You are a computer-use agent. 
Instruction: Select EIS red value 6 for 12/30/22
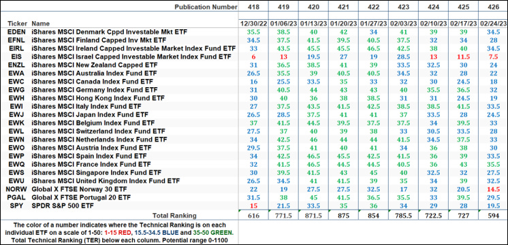254,57
